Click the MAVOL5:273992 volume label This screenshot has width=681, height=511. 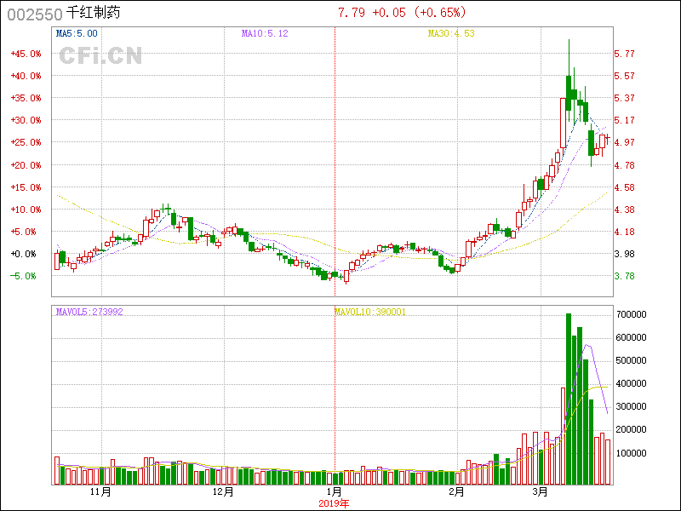(x=89, y=313)
